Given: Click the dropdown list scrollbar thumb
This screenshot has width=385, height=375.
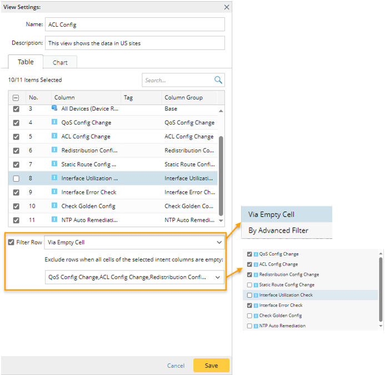Looking at the screenshot, I should click(x=381, y=289).
